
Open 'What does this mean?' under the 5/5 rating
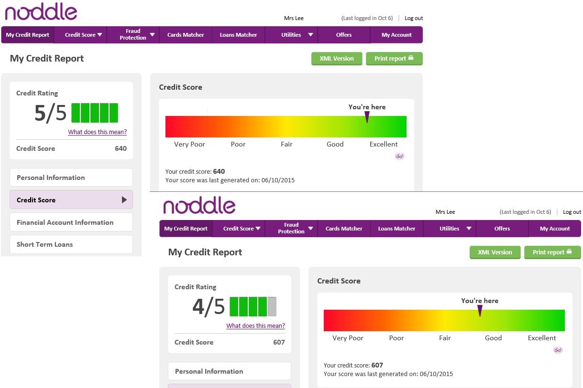[x=98, y=132]
